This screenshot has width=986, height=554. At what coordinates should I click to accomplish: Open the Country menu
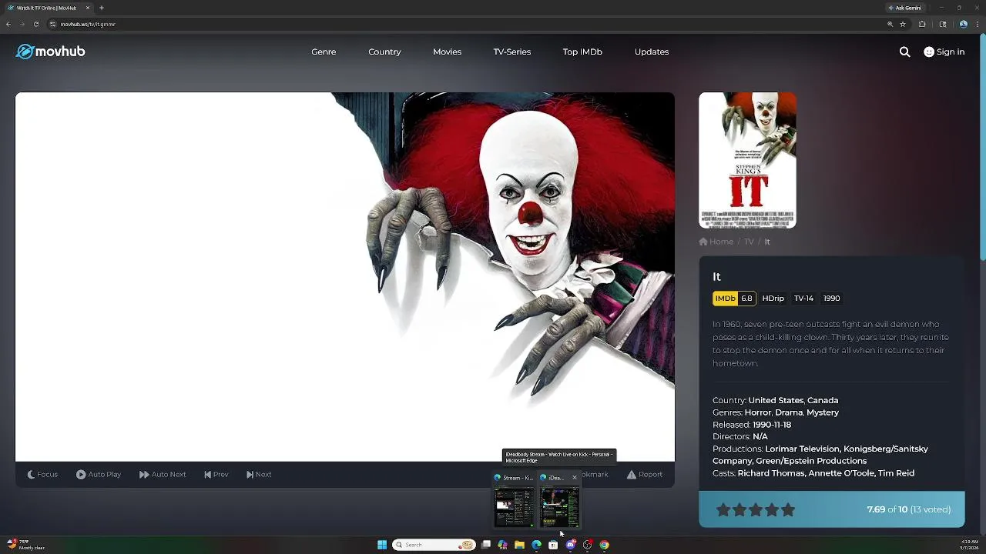click(x=384, y=52)
